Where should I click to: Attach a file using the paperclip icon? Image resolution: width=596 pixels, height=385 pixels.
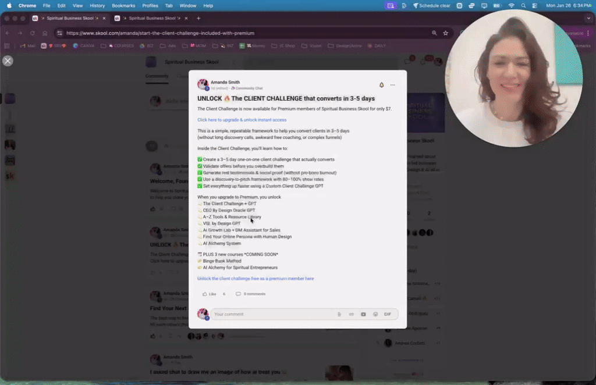[339, 314]
